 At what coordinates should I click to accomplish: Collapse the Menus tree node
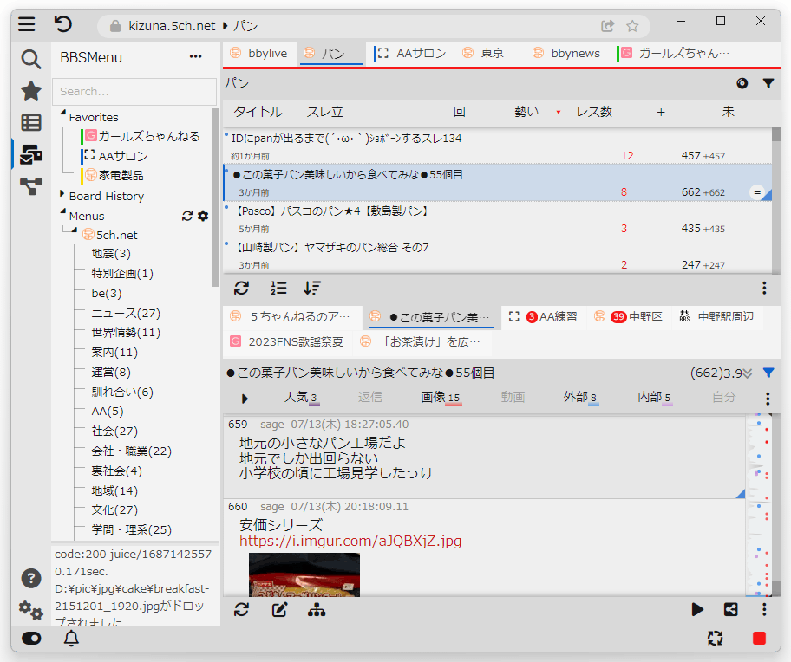(x=63, y=211)
